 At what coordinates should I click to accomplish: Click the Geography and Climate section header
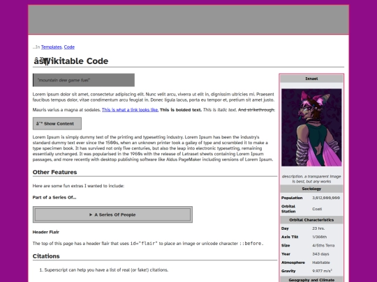(311, 280)
